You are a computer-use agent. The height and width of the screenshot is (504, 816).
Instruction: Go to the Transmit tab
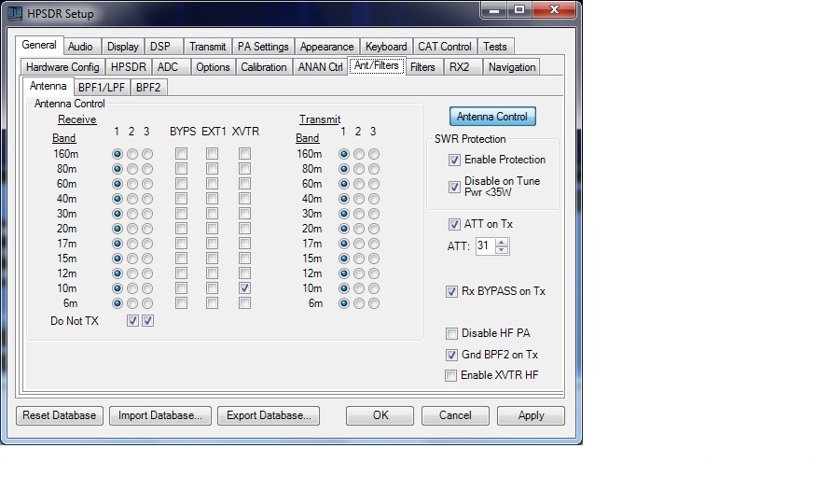208,47
